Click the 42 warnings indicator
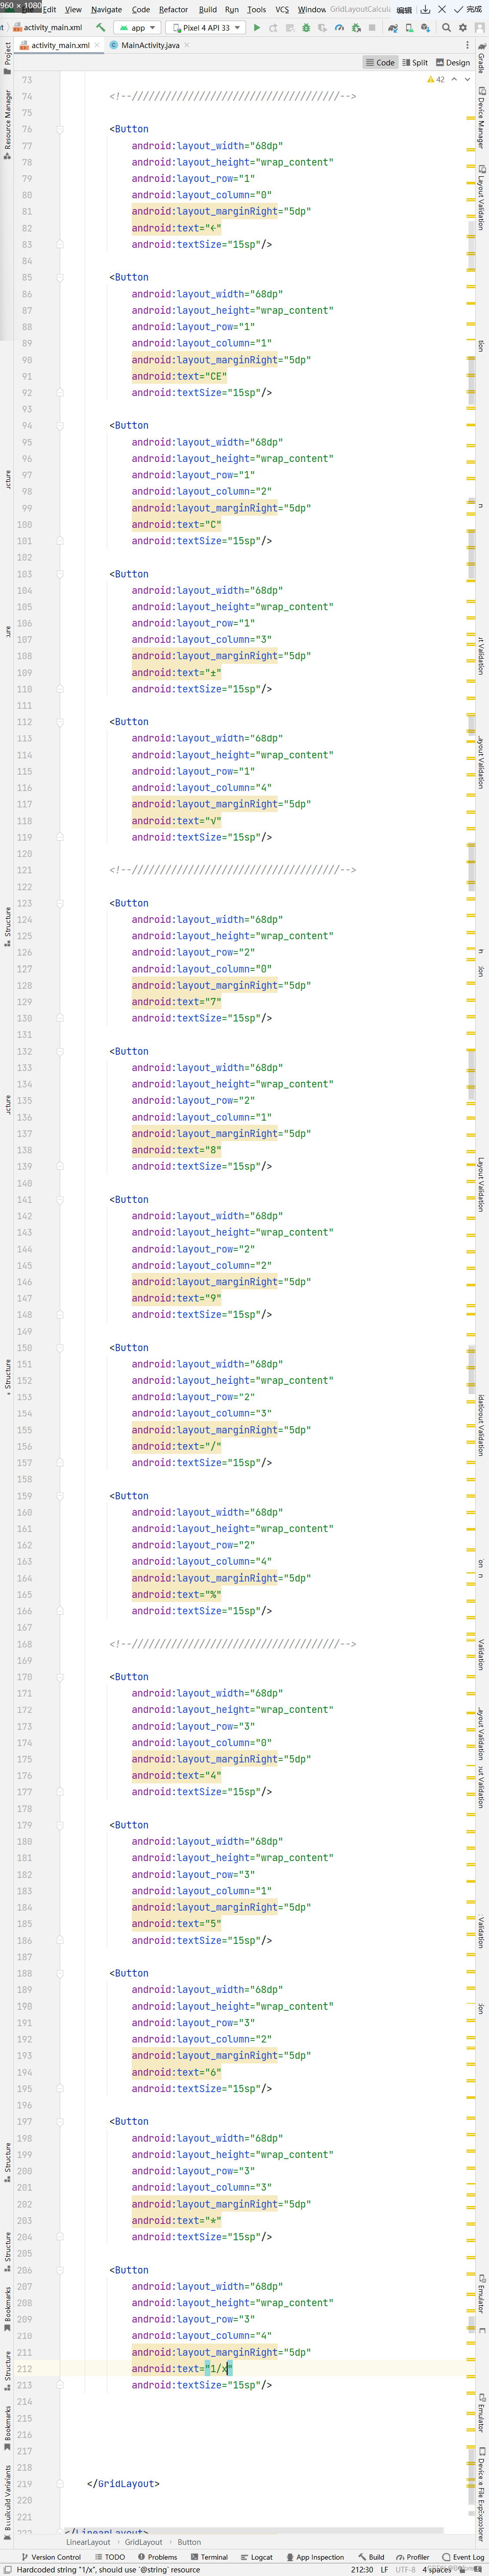Image resolution: width=489 pixels, height=2576 pixels. coord(436,79)
